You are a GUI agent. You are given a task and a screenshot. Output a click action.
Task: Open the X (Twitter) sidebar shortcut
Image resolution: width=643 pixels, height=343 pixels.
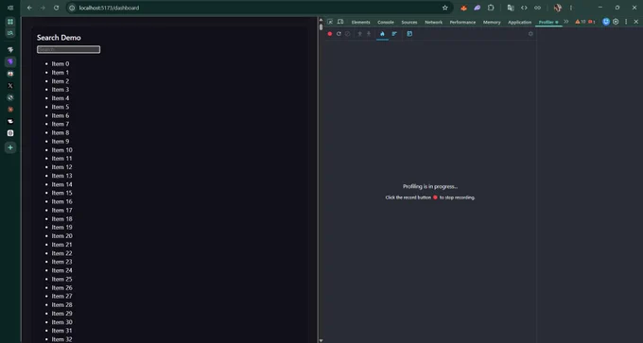(10, 86)
